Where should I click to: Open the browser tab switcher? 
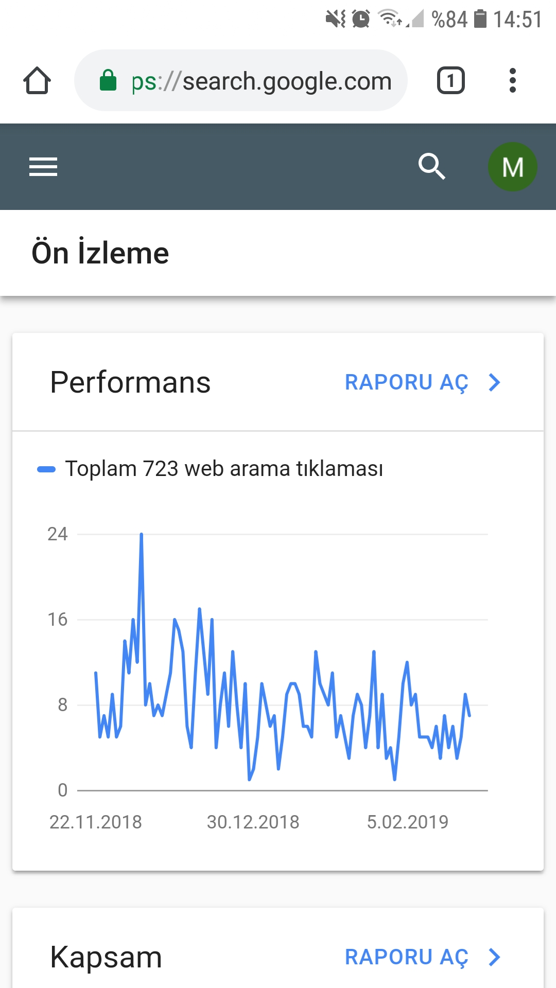451,81
